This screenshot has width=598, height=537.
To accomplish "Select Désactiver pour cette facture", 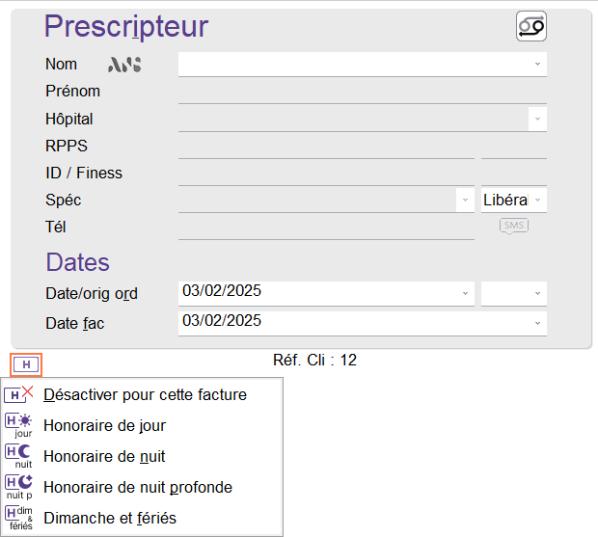I will pyautogui.click(x=145, y=394).
